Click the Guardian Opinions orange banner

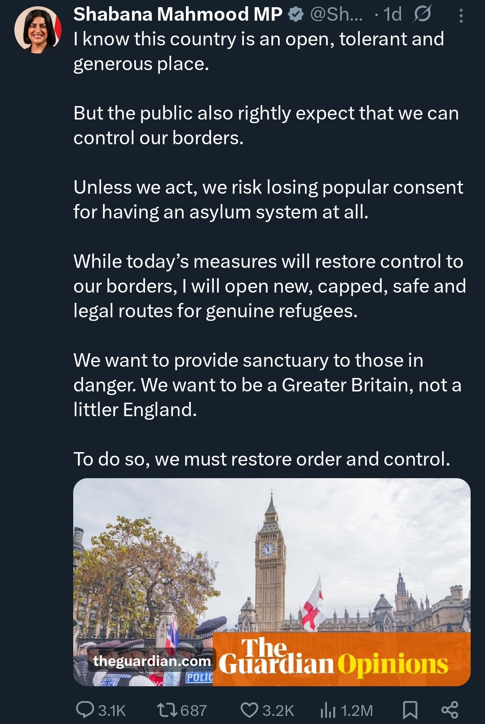tap(341, 660)
